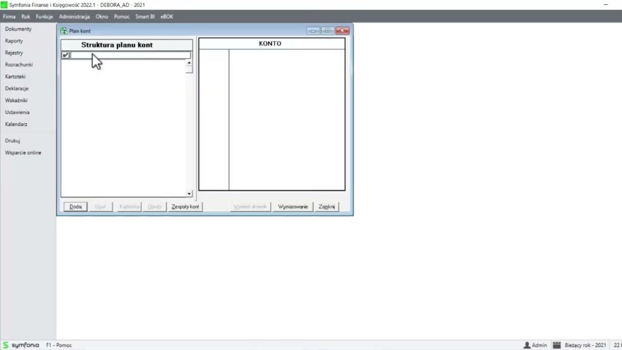Click the search field in Struktura planu kont
The image size is (622, 350).
click(x=130, y=55)
